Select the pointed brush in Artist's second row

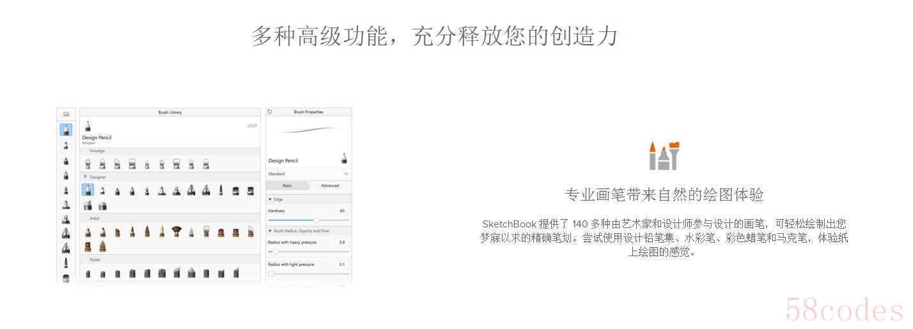pos(102,246)
